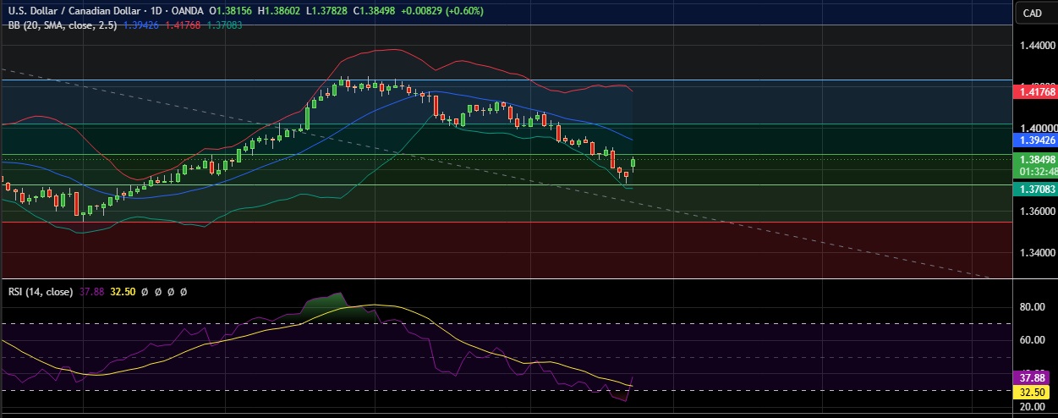Click the yellow RSI MA value 32.50 in legend

pyautogui.click(x=122, y=291)
